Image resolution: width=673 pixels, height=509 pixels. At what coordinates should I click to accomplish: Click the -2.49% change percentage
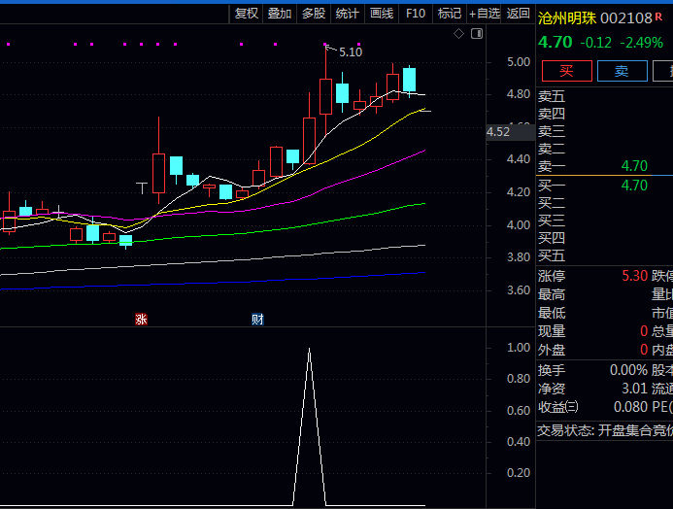pos(641,43)
